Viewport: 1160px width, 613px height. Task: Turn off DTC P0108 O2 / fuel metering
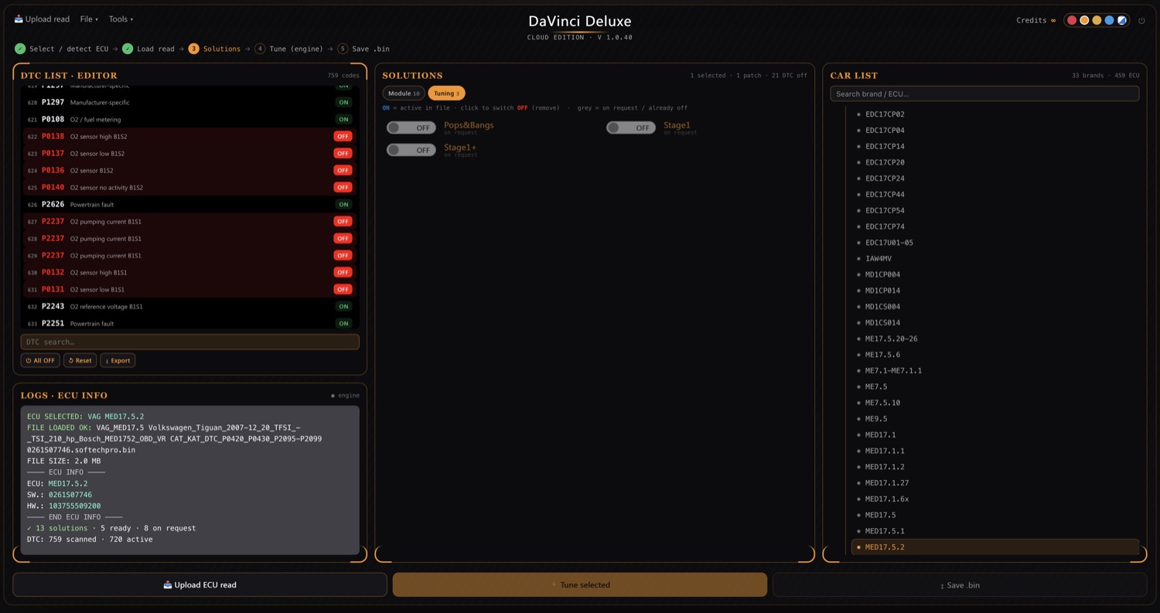tap(343, 119)
